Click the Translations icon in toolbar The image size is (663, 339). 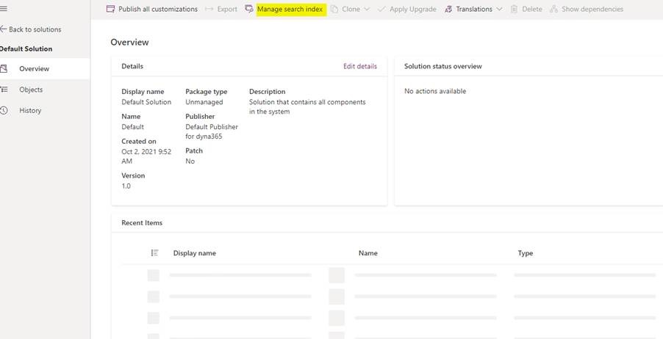[448, 9]
